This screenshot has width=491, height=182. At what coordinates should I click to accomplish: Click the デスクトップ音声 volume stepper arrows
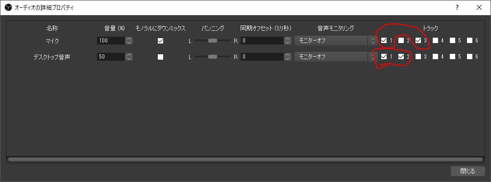pyautogui.click(x=129, y=57)
